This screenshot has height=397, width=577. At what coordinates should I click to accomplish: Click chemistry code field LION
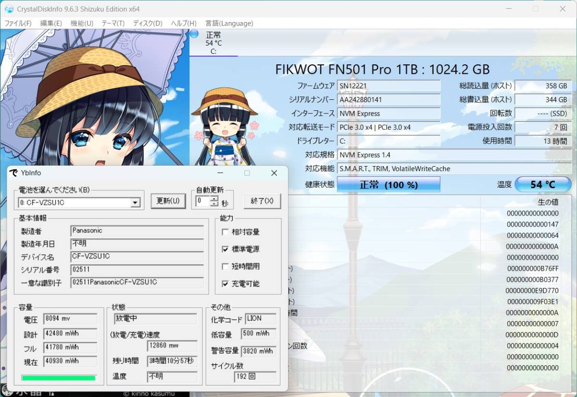(x=260, y=319)
